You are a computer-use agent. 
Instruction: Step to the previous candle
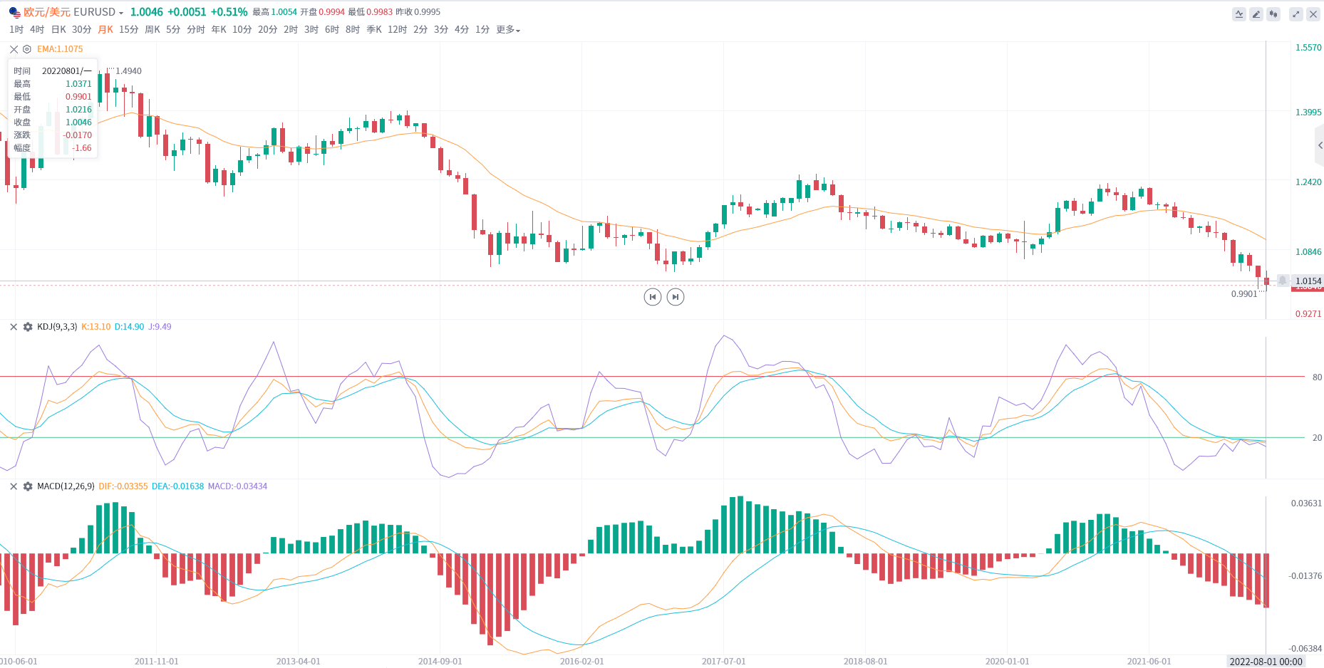click(x=652, y=297)
